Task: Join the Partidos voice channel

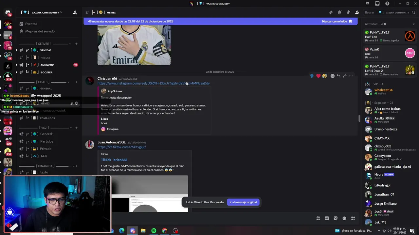Action: (49, 141)
